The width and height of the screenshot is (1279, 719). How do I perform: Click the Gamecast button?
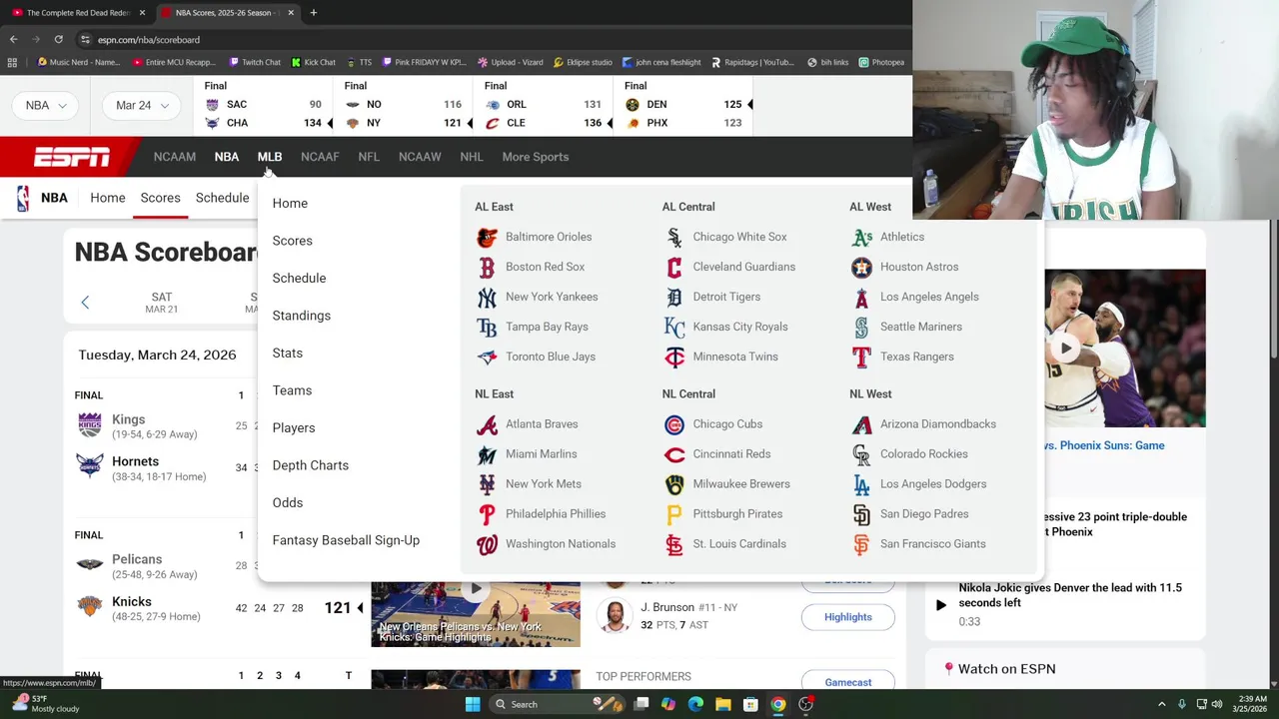click(x=848, y=682)
